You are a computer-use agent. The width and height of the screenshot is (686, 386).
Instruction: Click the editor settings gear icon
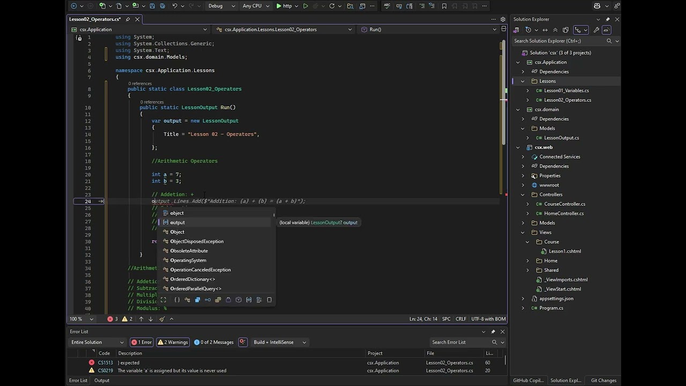point(503,19)
